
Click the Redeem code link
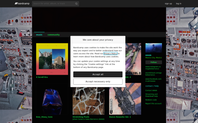(151, 100)
